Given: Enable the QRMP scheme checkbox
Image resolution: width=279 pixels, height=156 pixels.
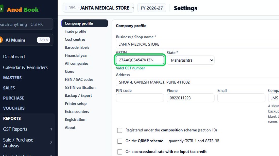Looking at the screenshot, I should point(120,141).
